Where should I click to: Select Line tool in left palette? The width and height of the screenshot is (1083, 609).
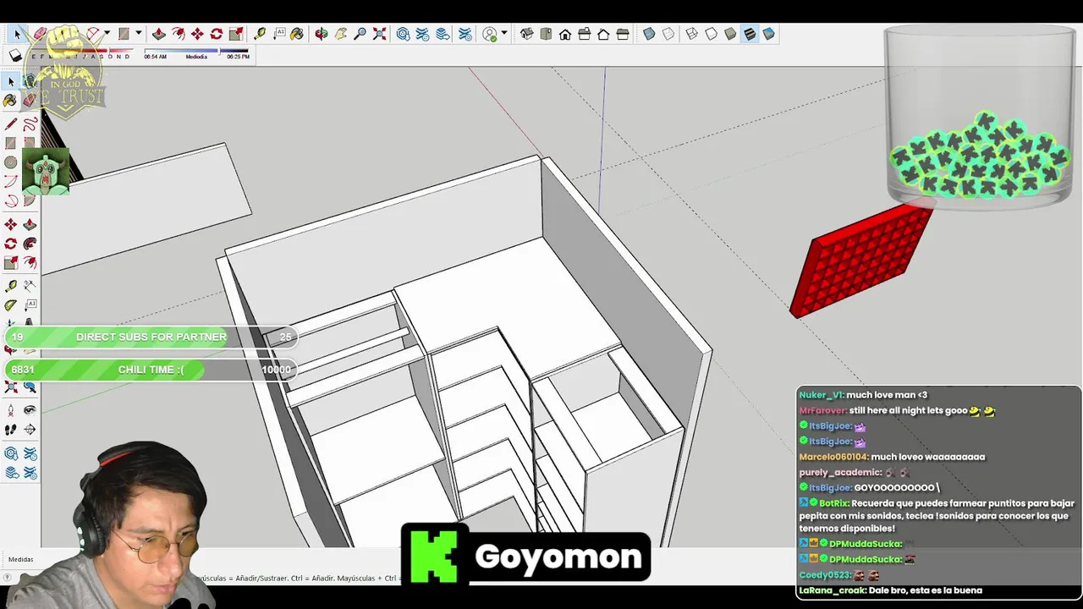click(11, 123)
